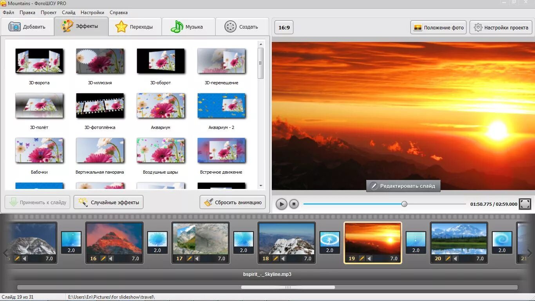Click the timeline horizontal scrollbar thumb

click(x=288, y=287)
